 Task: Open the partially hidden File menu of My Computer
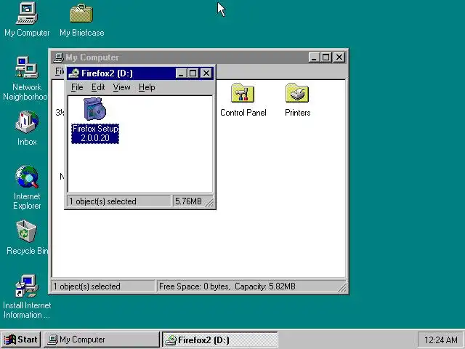tap(60, 71)
